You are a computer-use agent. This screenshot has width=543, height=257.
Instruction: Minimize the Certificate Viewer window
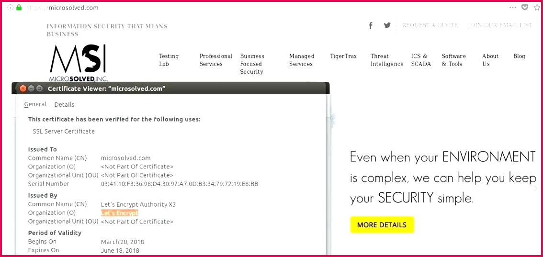point(31,89)
